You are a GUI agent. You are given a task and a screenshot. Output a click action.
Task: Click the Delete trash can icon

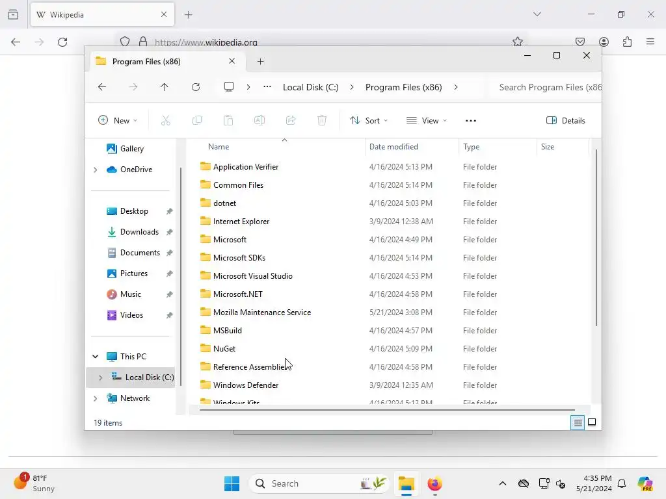(322, 120)
